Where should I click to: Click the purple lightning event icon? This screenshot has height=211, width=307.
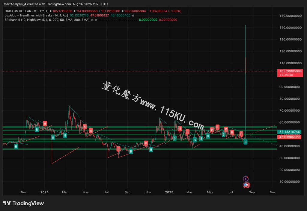(246, 179)
